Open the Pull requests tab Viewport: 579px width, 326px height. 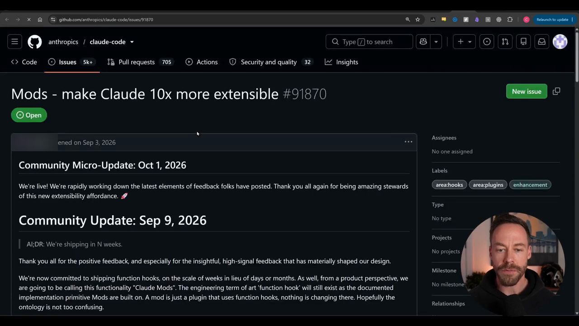tap(140, 62)
